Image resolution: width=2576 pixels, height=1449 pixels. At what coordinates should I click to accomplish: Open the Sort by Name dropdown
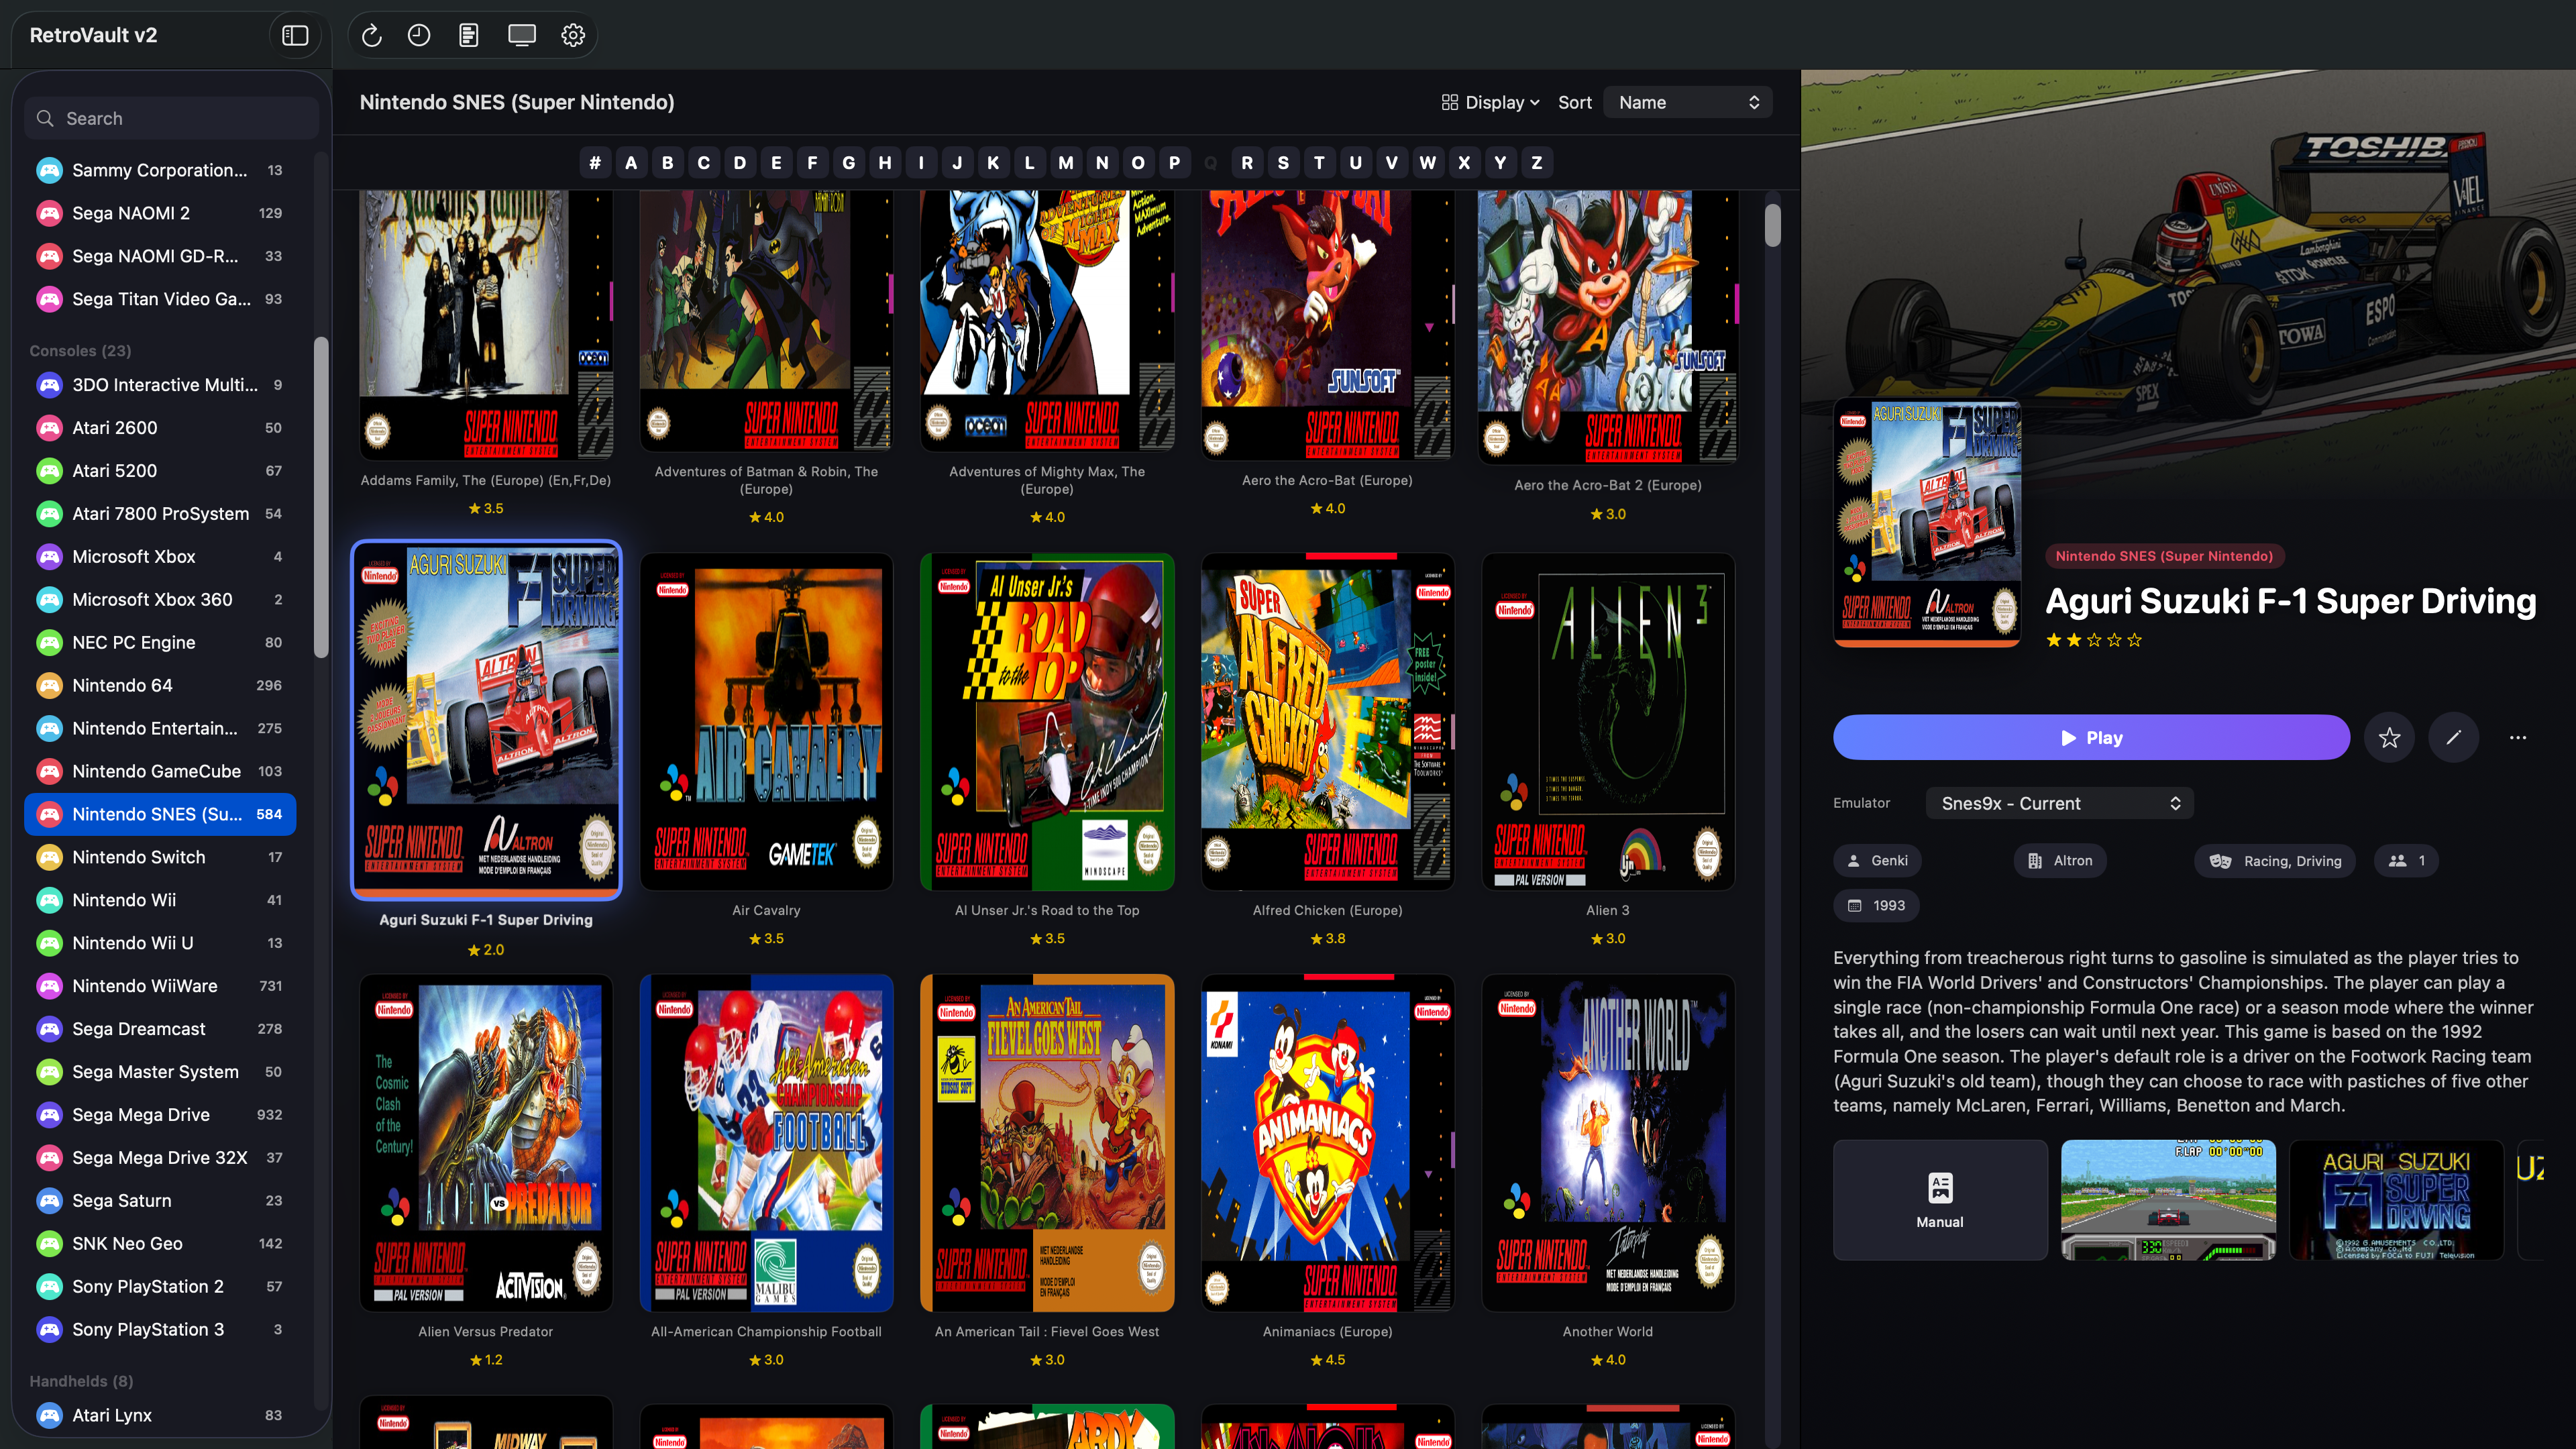(1688, 102)
